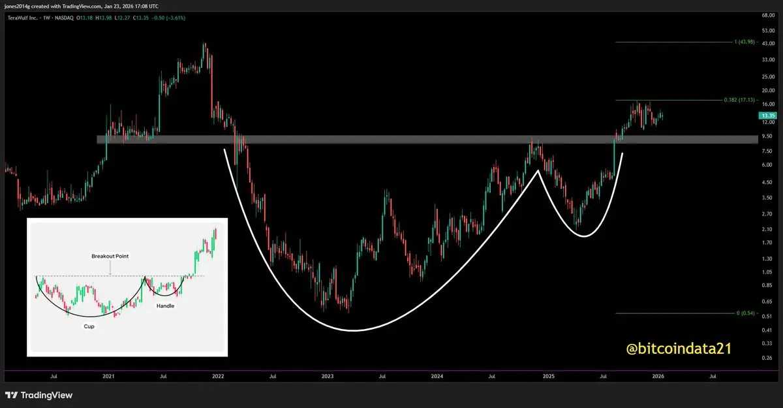Click the jones2014g attribution line at top
The height and width of the screenshot is (408, 783).
pyautogui.click(x=81, y=8)
